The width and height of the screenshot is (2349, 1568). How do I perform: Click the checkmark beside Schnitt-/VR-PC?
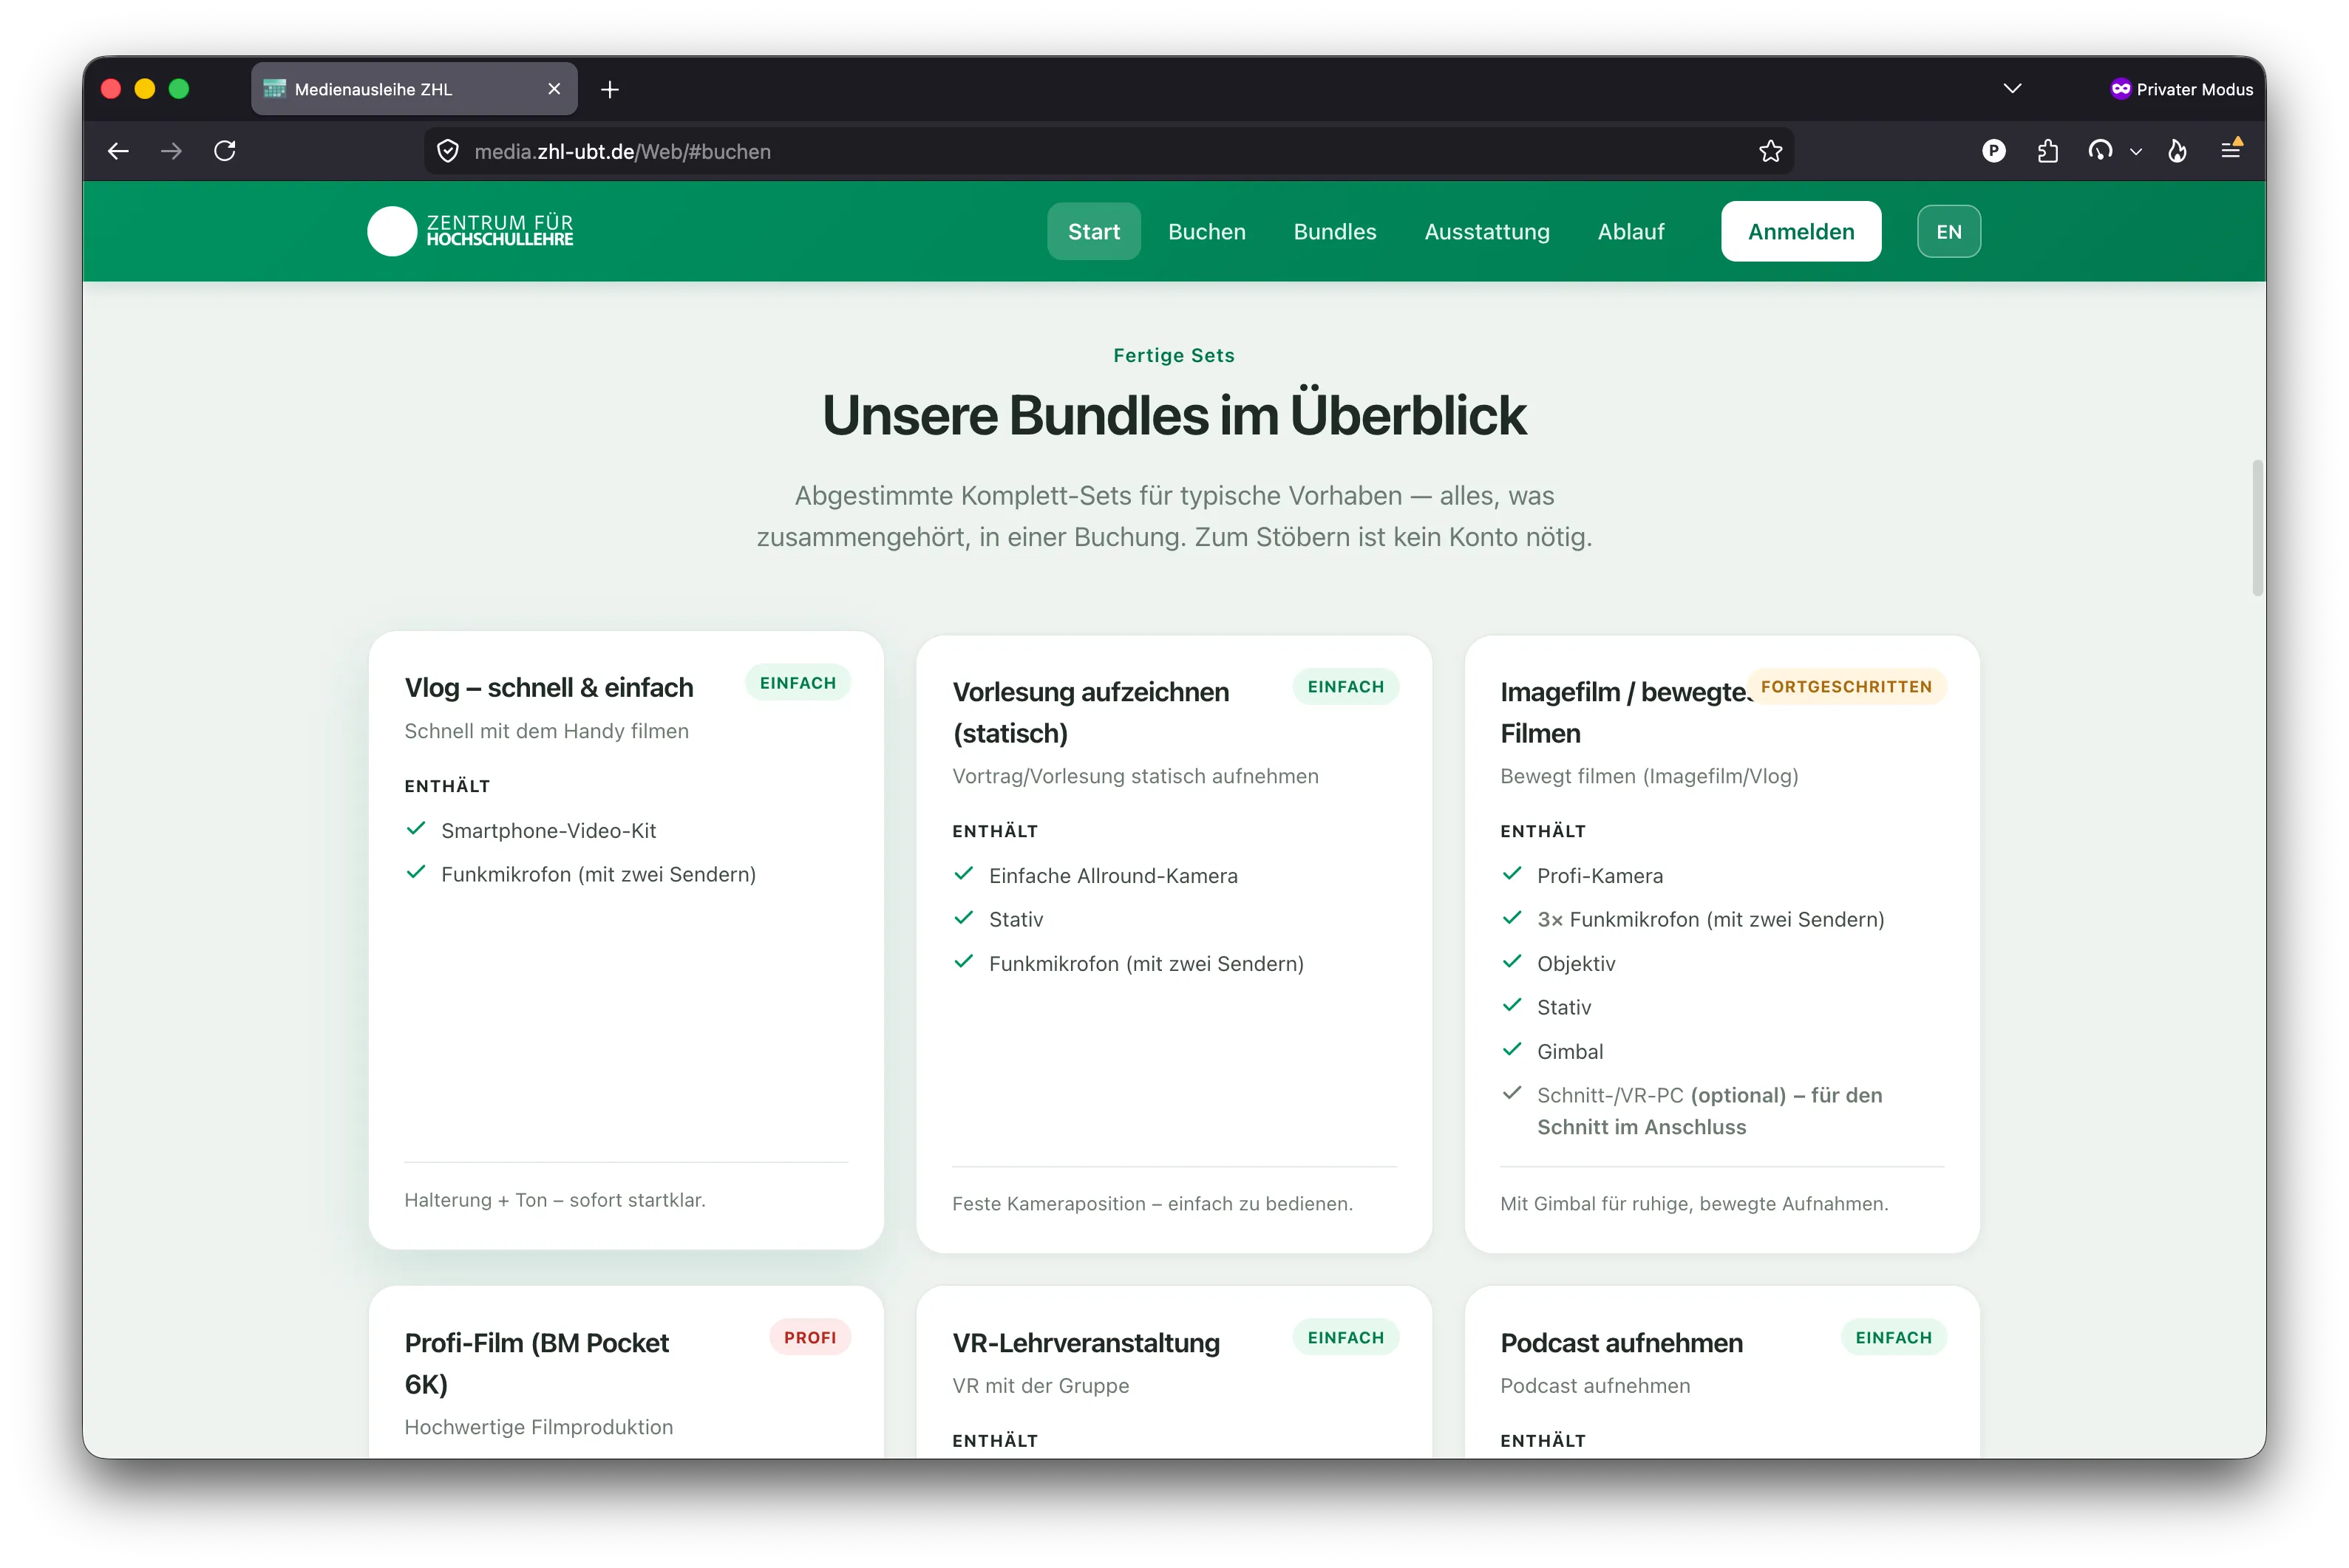pyautogui.click(x=1512, y=1092)
